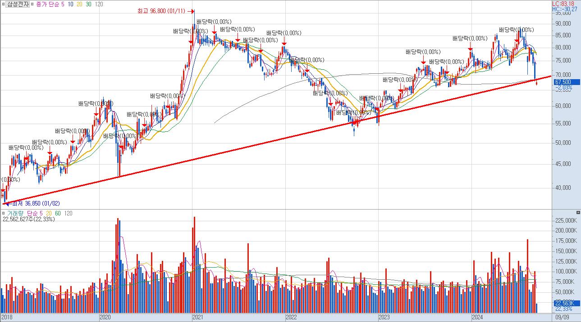Click the 삼성전자 stock name button
The image size is (581, 322).
point(18,4)
